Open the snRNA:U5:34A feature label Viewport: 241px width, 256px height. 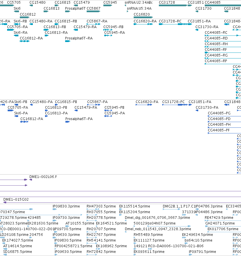(x=139, y=8)
